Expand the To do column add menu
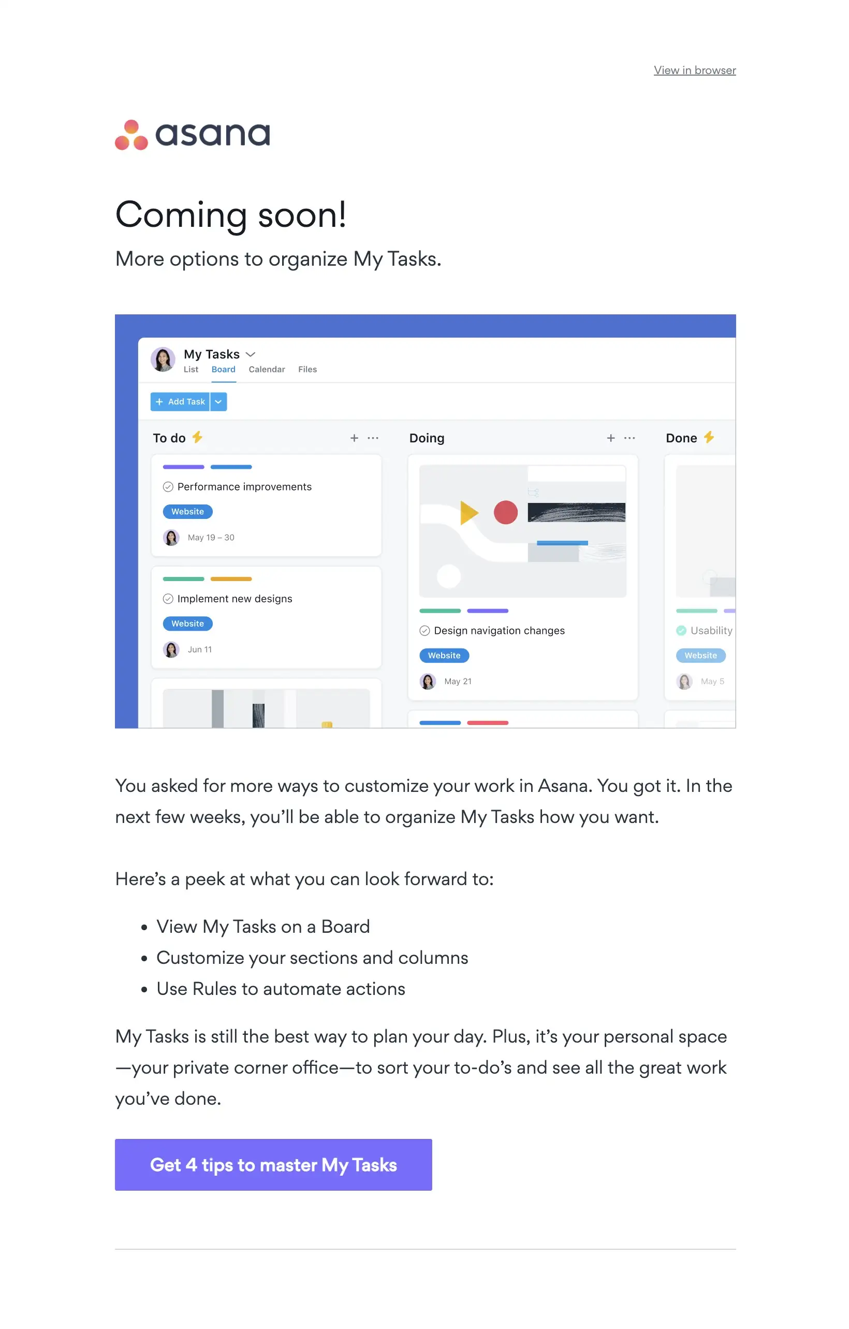 coord(354,438)
